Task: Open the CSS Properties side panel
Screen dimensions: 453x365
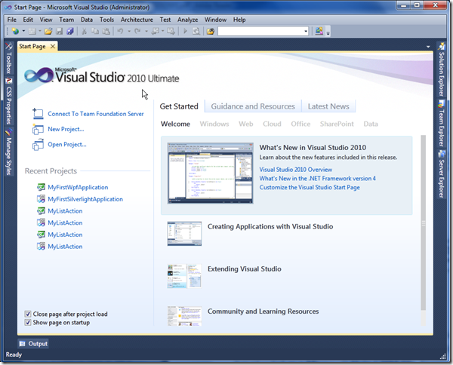Action: (8, 101)
